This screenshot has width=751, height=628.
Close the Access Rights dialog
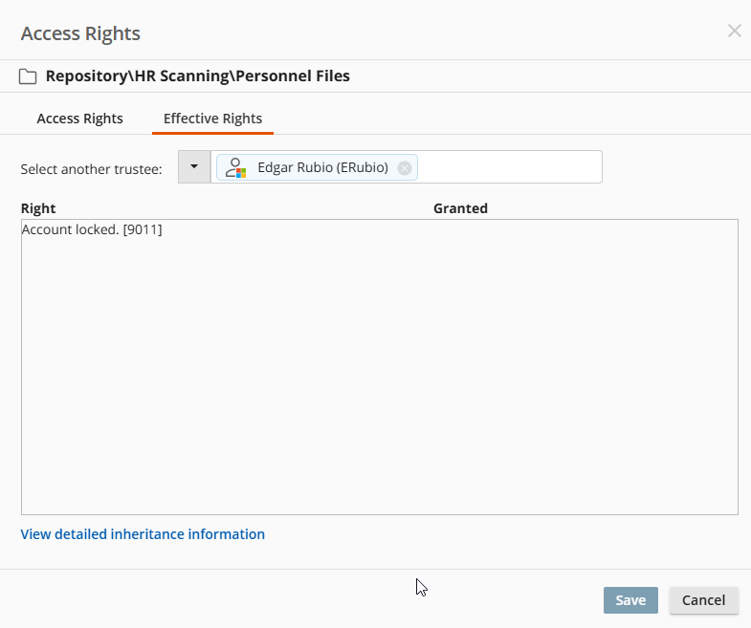click(734, 31)
